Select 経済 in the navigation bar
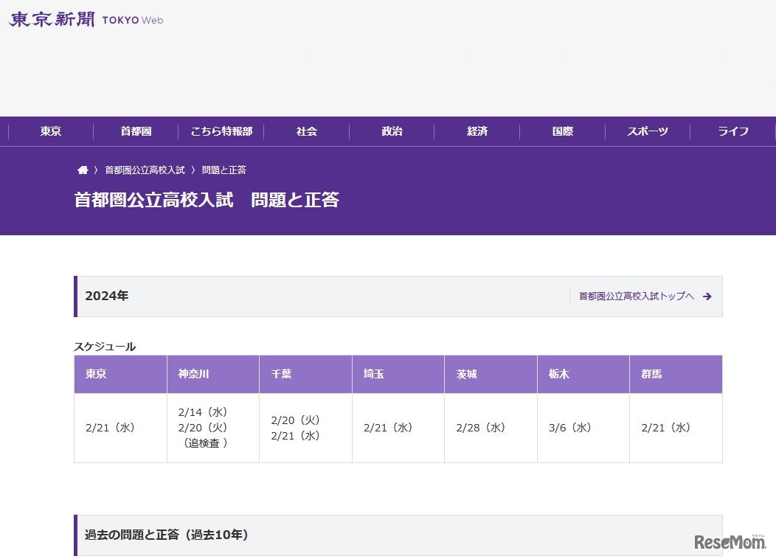The width and height of the screenshot is (776, 559). tap(477, 131)
